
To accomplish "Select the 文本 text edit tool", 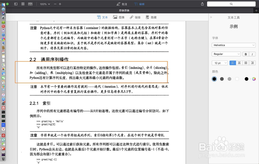I will 102,17.
